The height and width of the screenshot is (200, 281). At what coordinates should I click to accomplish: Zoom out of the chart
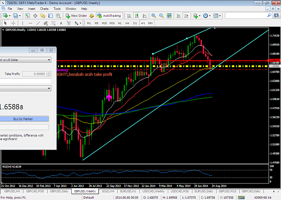161,16
